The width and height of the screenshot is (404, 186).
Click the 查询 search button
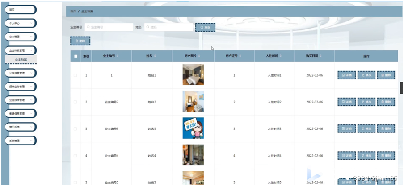(x=205, y=27)
